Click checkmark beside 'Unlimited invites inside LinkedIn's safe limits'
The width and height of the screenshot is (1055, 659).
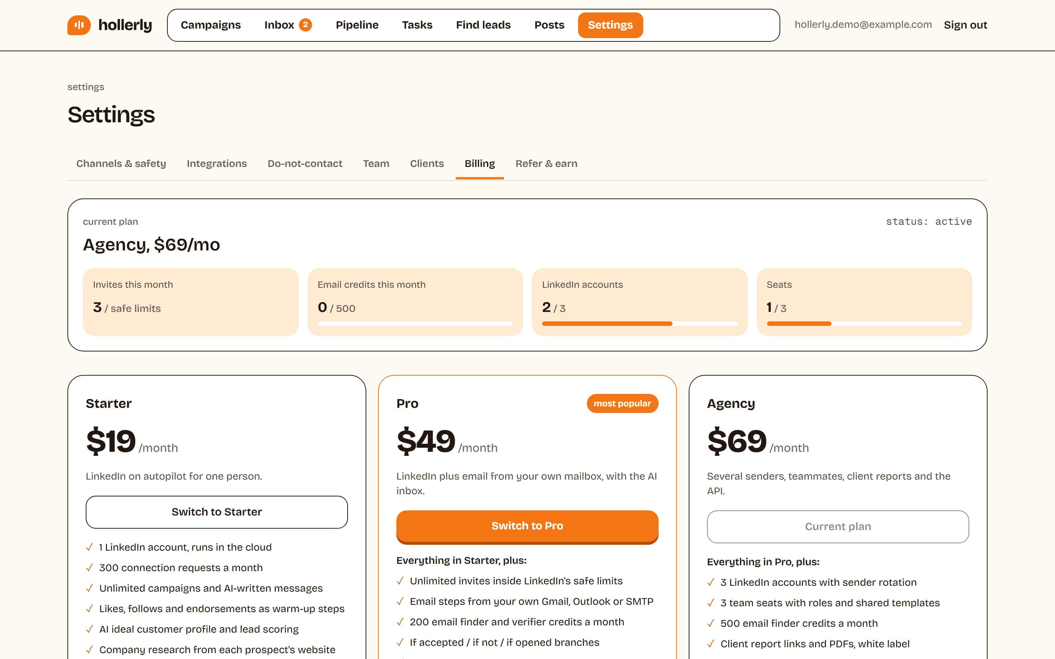(400, 581)
